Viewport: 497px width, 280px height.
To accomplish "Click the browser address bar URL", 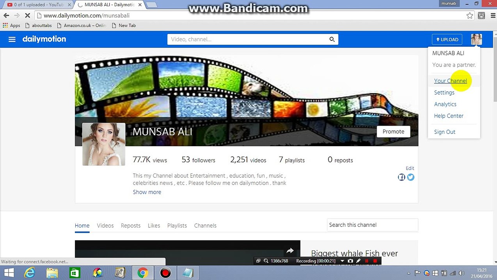I will click(x=86, y=16).
